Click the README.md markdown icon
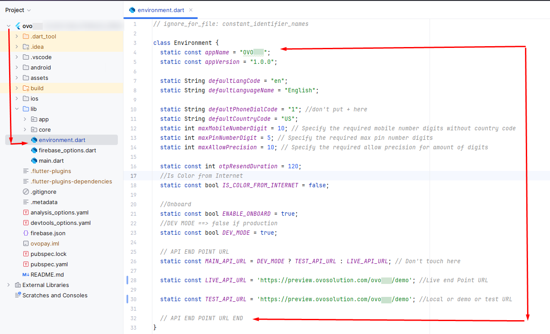Image resolution: width=550 pixels, height=334 pixels. 26,274
